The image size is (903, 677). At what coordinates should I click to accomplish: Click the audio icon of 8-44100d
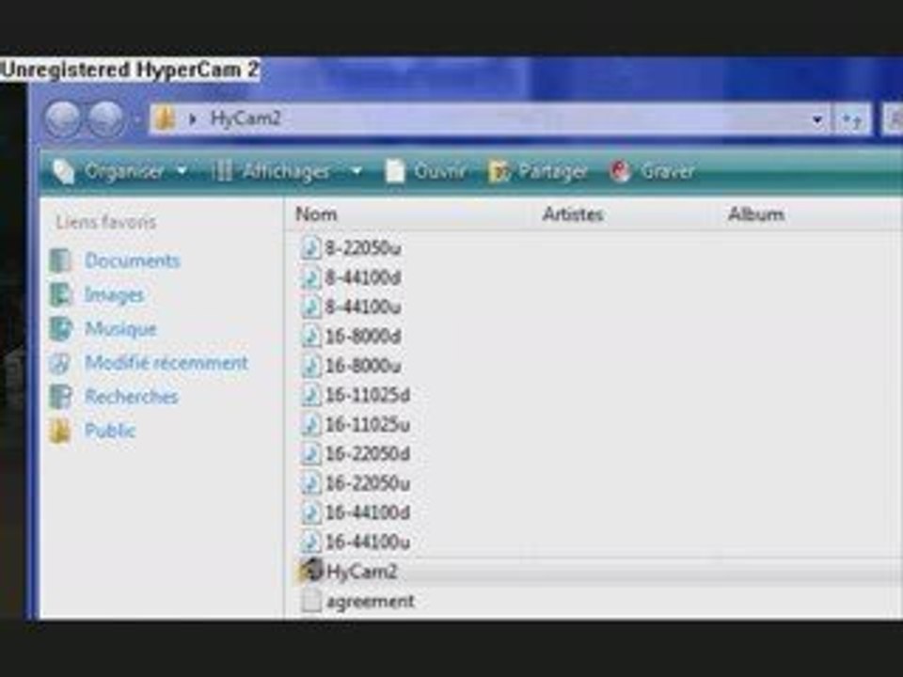311,277
